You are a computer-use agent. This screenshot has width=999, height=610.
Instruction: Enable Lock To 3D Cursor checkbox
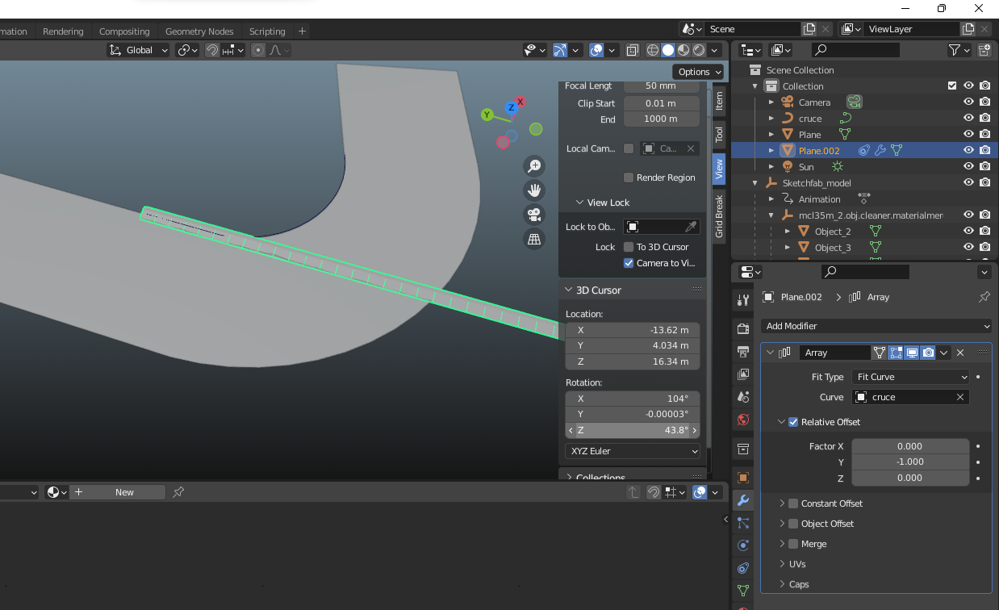click(629, 247)
